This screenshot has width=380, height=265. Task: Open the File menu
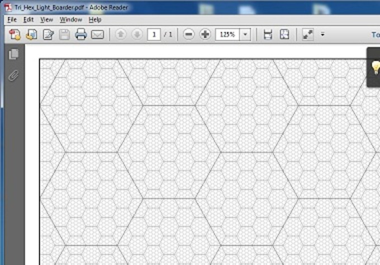(12, 20)
